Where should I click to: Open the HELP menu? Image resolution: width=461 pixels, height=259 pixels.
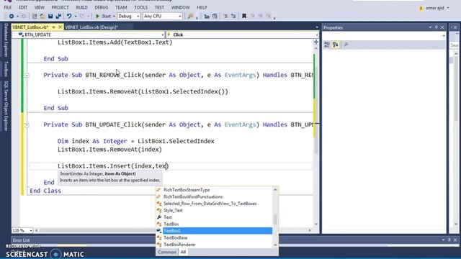pos(202,7)
